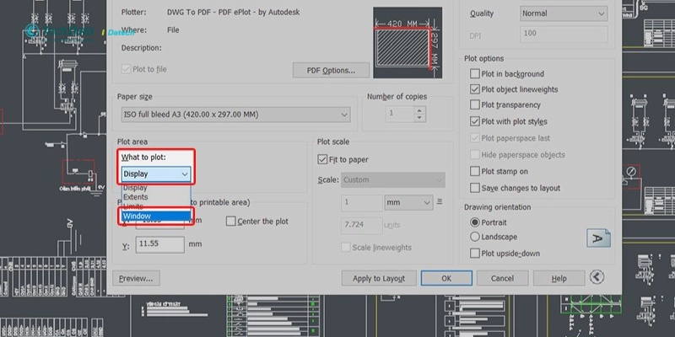Click the collapse dialog arrow icon
The width and height of the screenshot is (675, 337).
(x=597, y=278)
